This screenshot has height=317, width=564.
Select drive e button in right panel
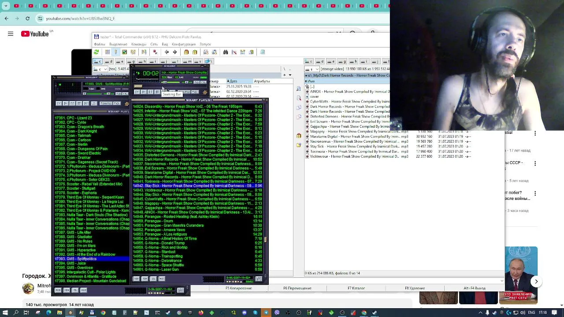pos(331,62)
